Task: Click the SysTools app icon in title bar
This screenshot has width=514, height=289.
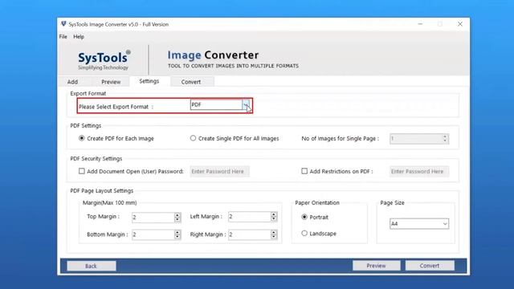Action: point(63,24)
